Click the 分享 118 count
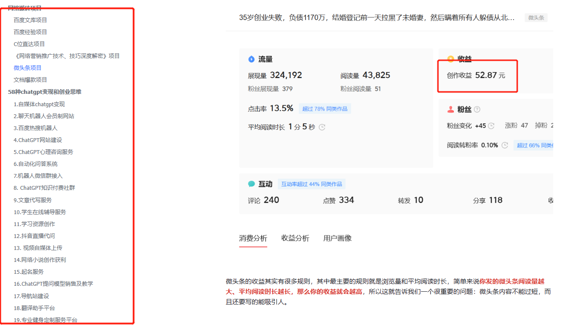 488,200
